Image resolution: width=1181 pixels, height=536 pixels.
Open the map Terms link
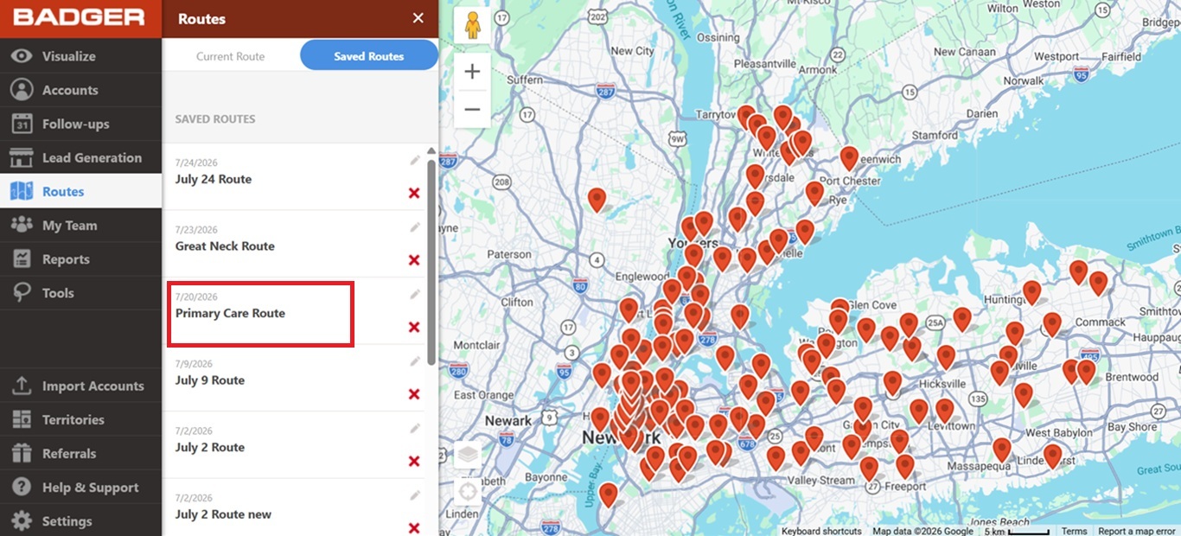(x=1075, y=531)
